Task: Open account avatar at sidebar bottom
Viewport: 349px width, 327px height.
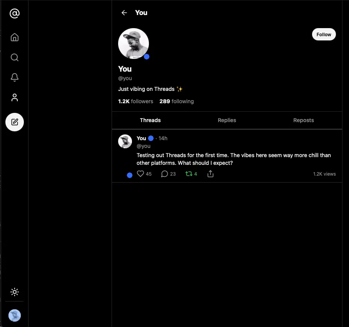Action: (15, 315)
